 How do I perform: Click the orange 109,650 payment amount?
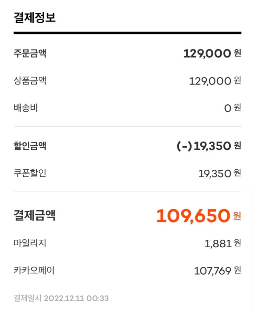[x=193, y=216]
